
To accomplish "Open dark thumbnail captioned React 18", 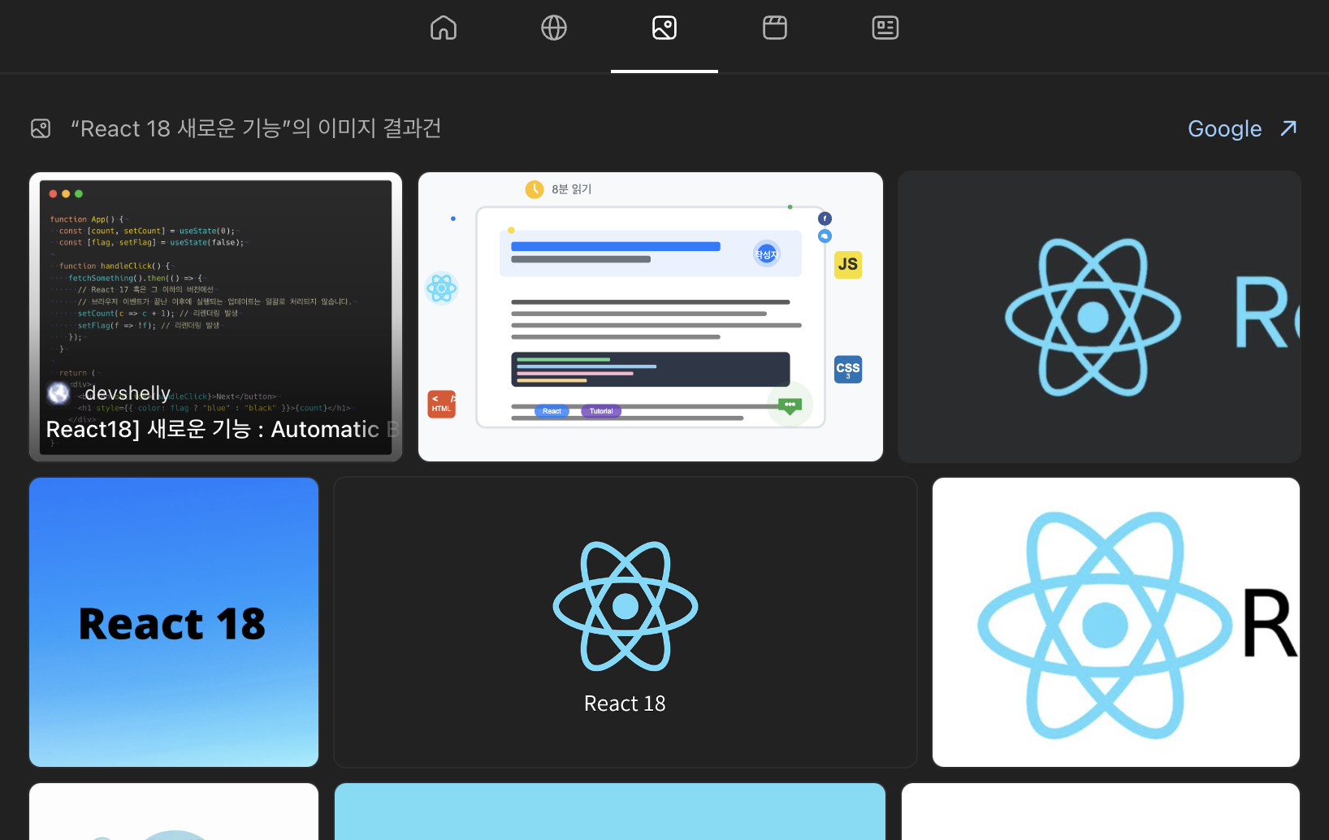I will pos(626,622).
